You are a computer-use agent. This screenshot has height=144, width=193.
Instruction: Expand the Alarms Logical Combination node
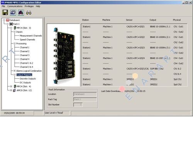point(15,71)
